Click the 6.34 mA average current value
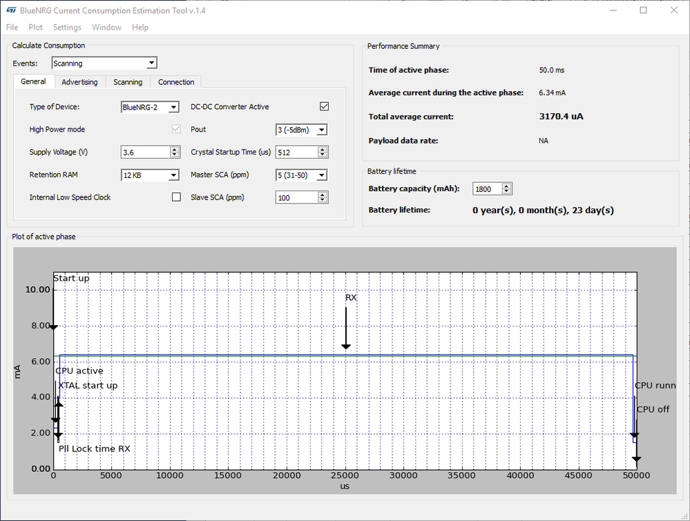 553,92
